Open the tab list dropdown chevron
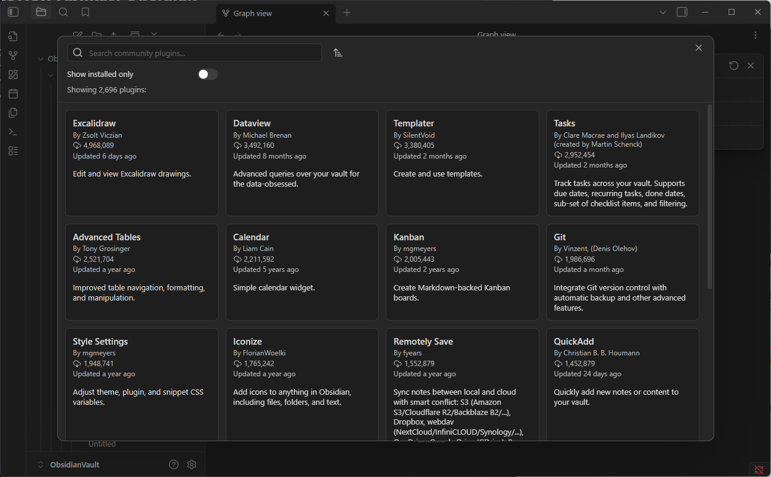The image size is (771, 477). pos(662,13)
